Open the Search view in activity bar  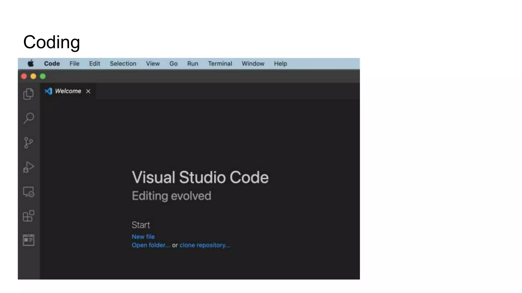pos(29,118)
